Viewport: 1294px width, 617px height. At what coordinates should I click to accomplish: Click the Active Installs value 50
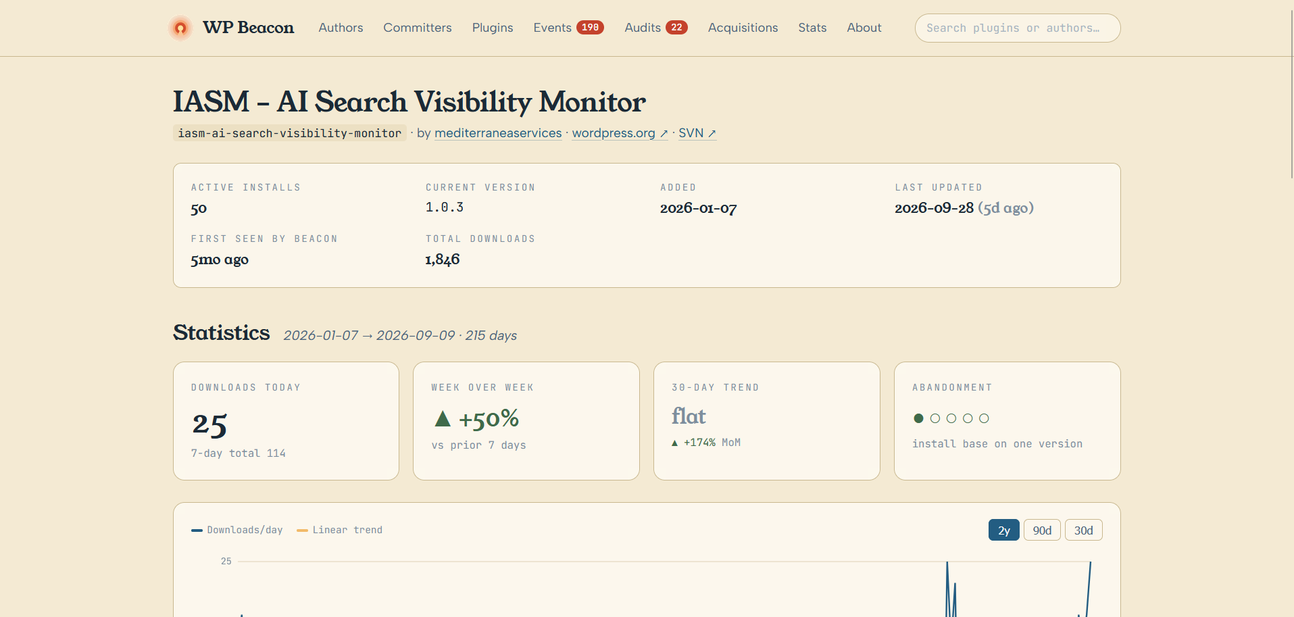199,209
